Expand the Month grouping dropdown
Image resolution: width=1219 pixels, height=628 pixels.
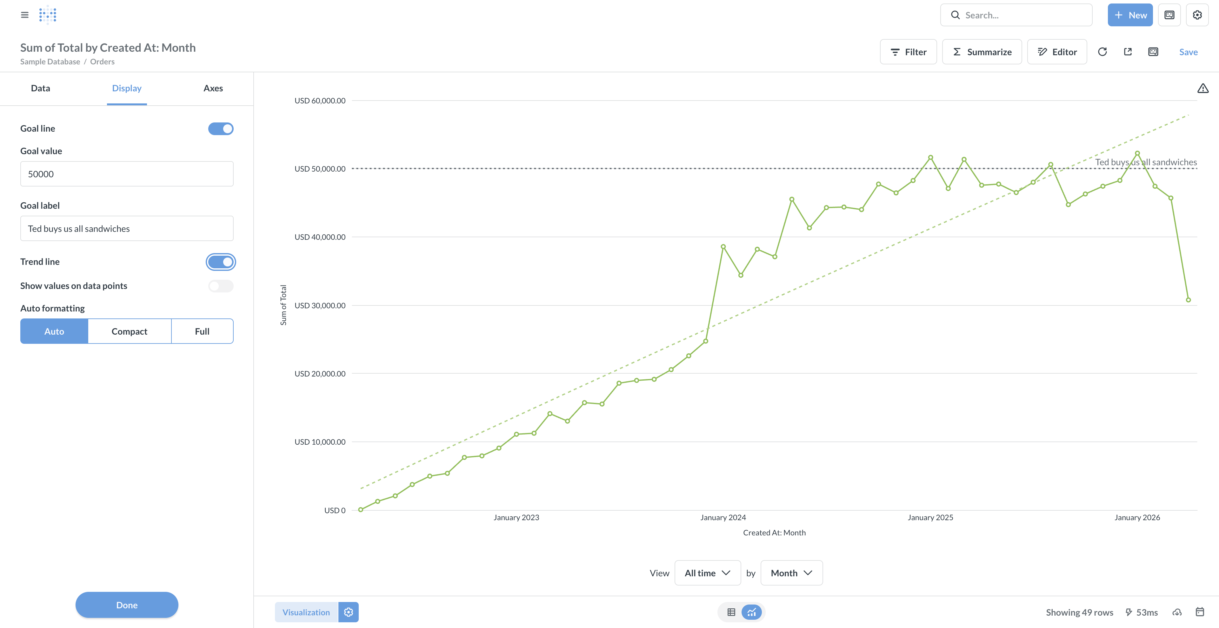pos(791,573)
